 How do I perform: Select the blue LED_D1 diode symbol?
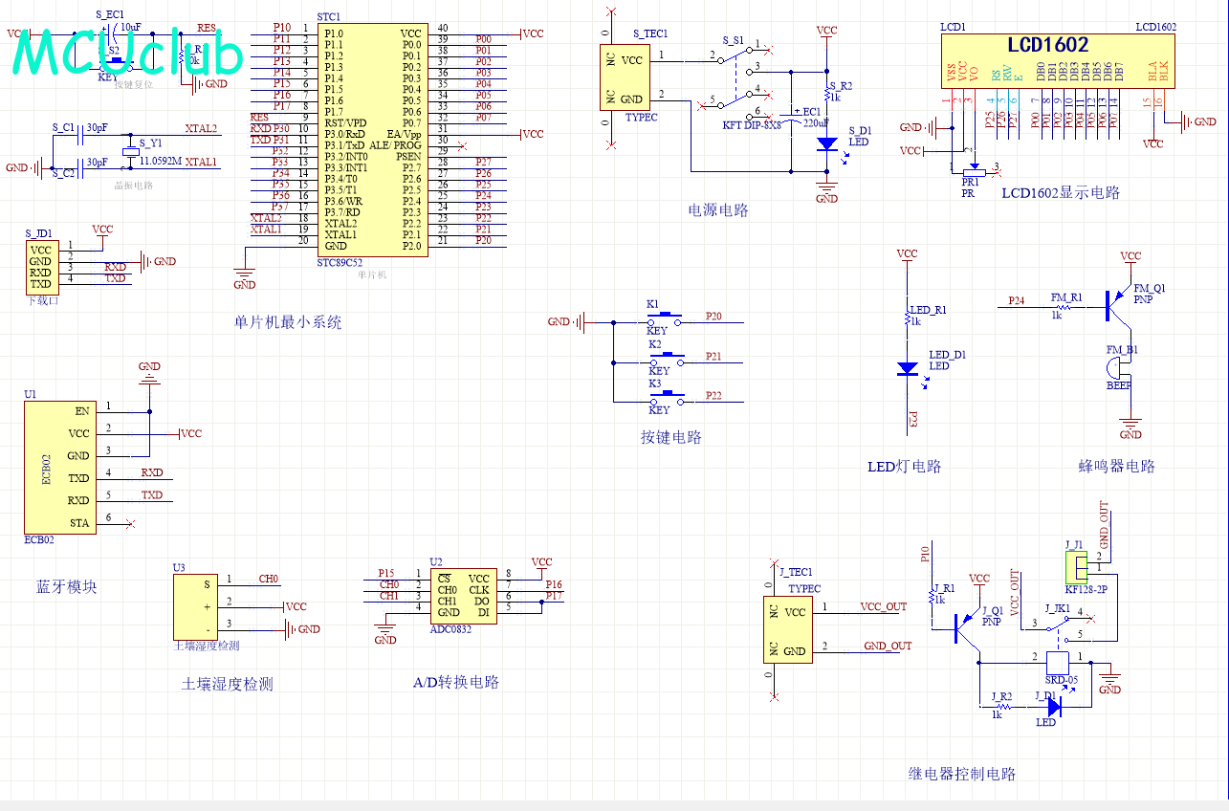tap(907, 368)
